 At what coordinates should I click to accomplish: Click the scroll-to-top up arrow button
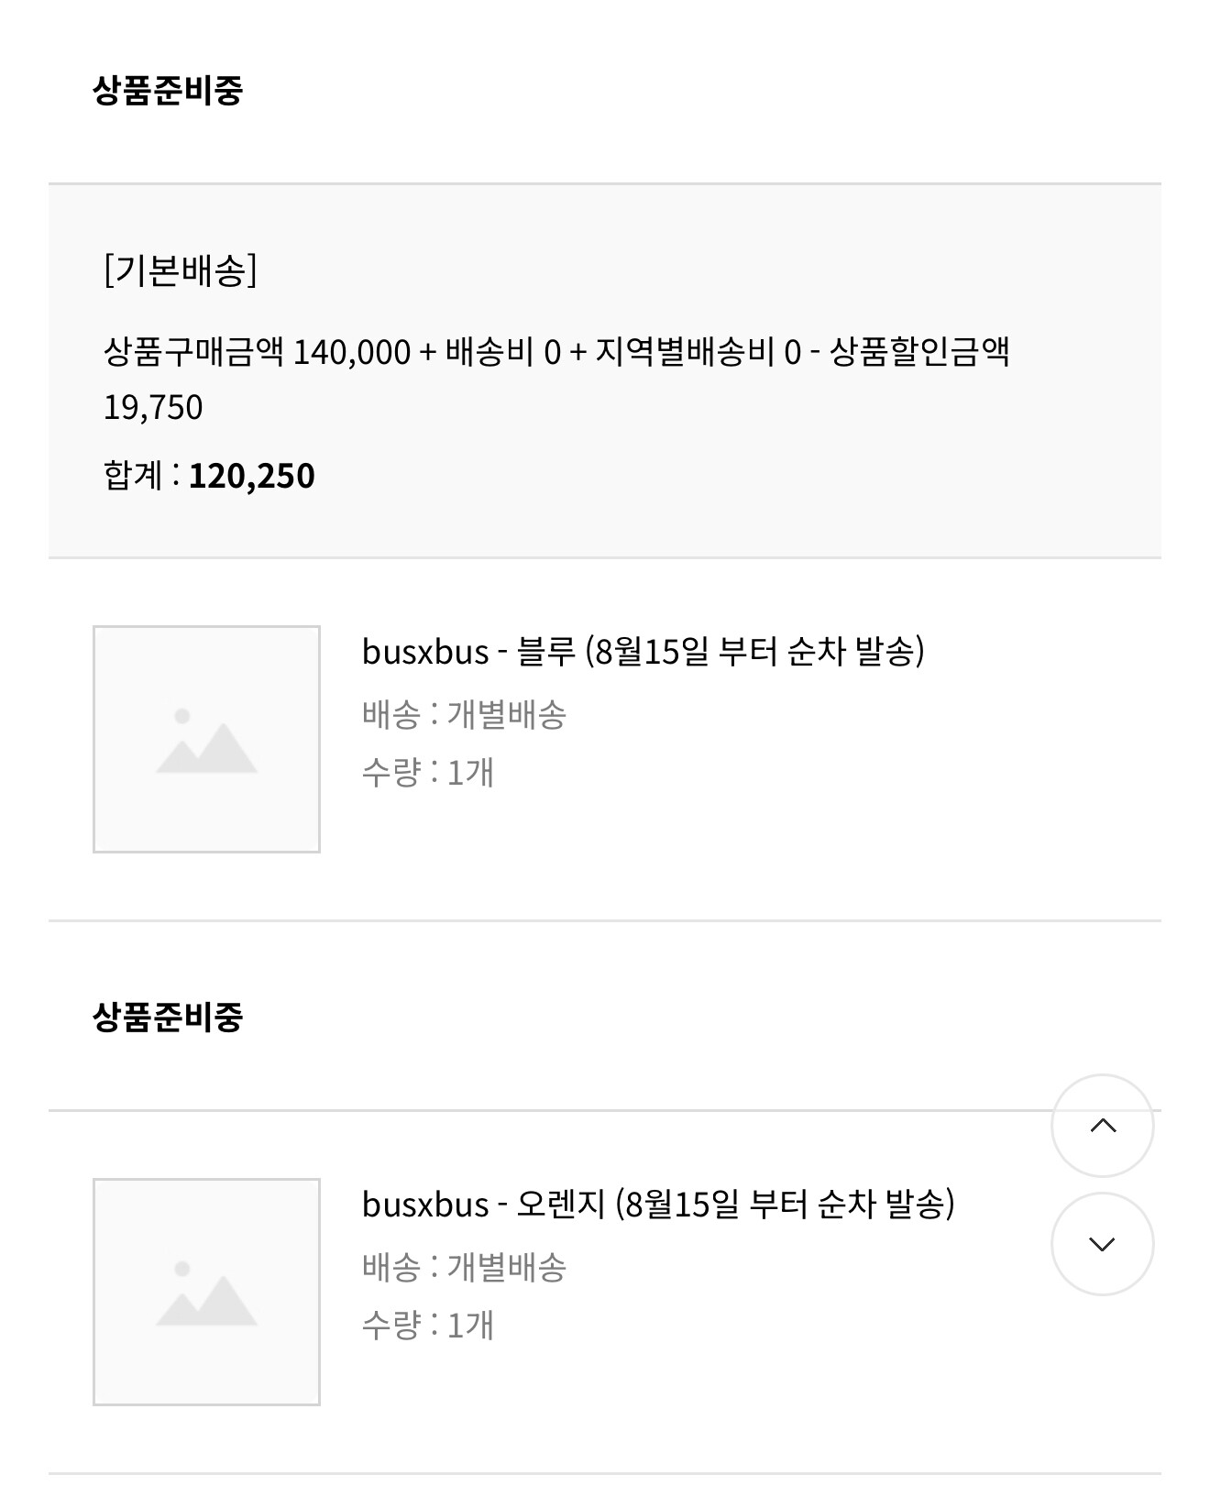point(1102,1126)
